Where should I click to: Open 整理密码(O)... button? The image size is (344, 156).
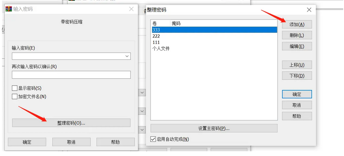coord(71,123)
